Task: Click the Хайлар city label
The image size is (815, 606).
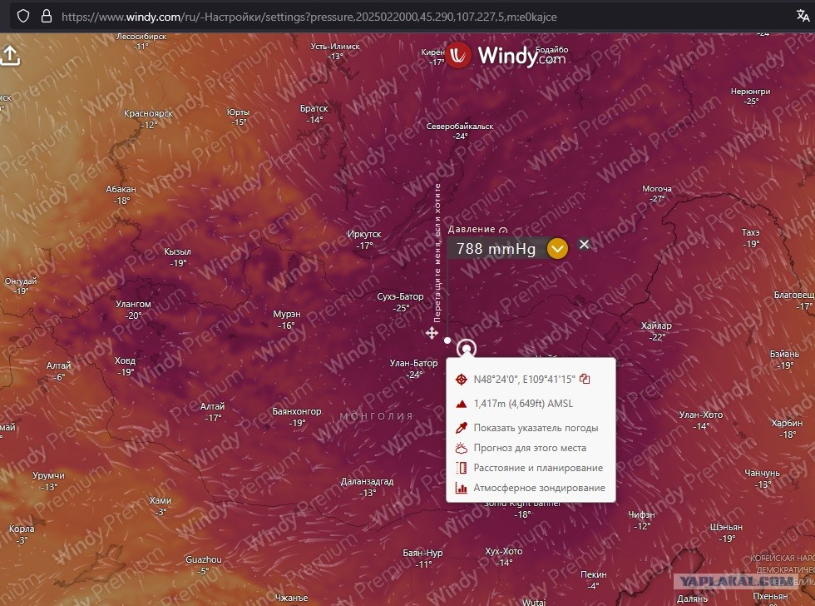Action: click(x=656, y=325)
